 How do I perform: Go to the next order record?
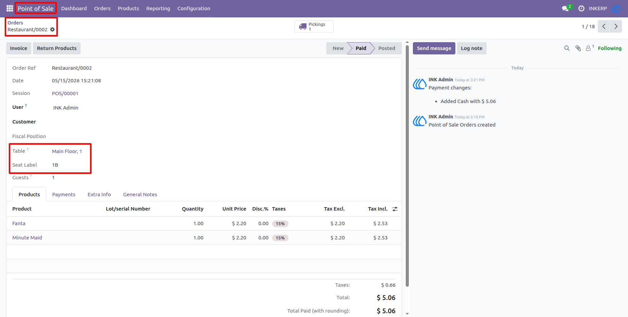[x=616, y=26]
